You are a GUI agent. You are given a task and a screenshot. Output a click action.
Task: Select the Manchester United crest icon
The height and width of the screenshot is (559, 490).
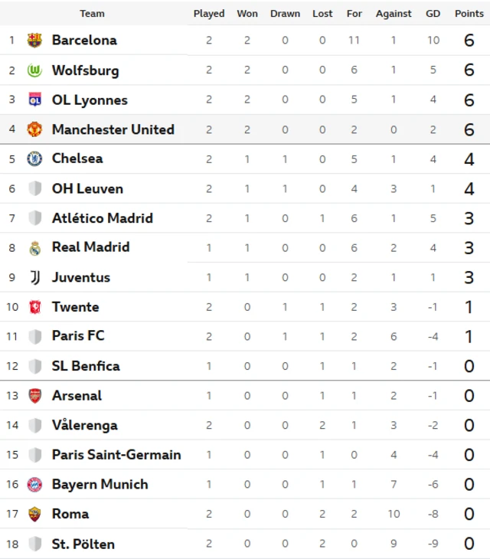click(x=34, y=129)
